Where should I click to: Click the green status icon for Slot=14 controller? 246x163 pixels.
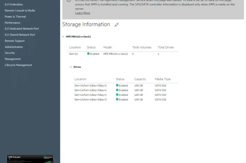(x=88, y=54)
